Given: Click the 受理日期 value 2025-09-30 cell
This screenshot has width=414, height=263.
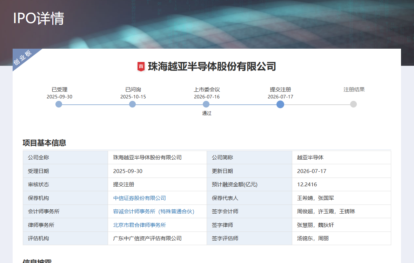Looking at the screenshot, I should (x=158, y=171).
